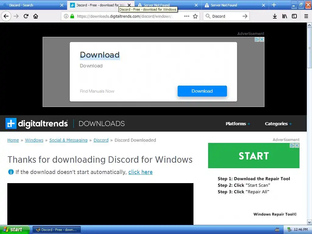Click 'Step 1: Download the Repair Tool'

[x=254, y=179]
